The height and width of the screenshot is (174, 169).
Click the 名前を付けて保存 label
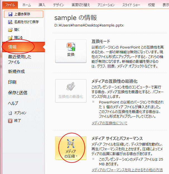coord(26,22)
